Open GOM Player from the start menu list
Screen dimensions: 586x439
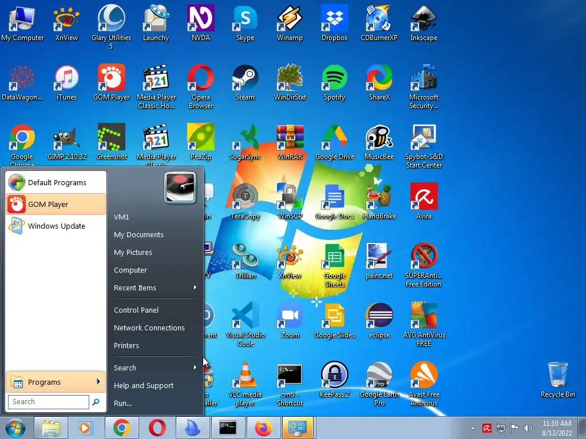[x=56, y=204]
